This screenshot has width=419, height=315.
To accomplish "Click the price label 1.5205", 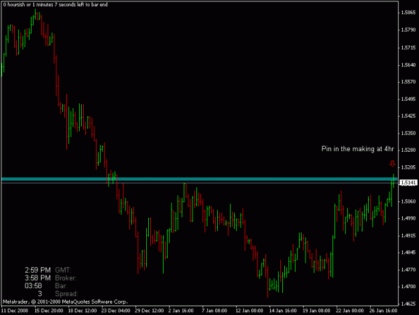I will tap(408, 167).
